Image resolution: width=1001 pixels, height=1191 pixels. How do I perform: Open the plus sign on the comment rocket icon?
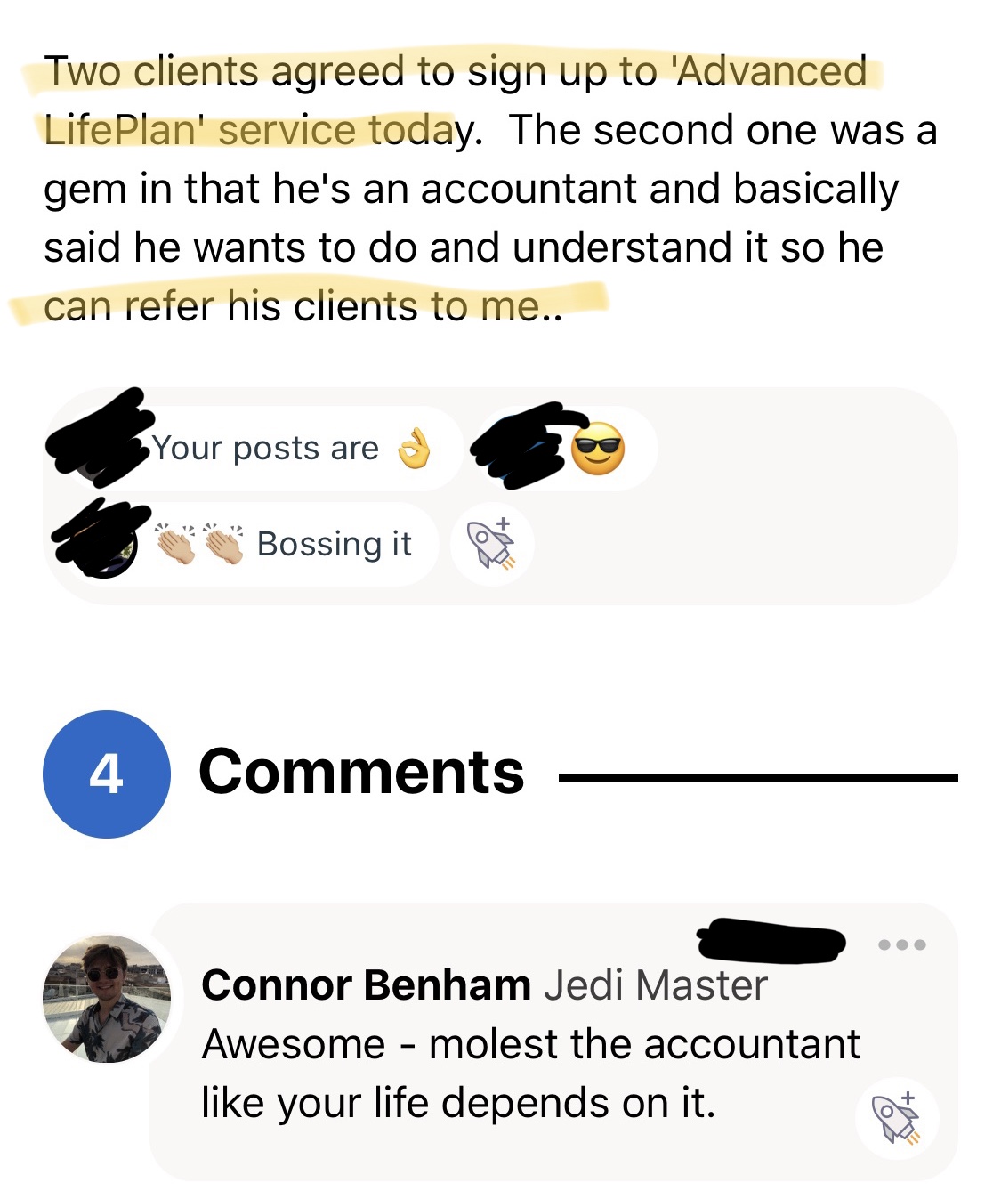(908, 1099)
